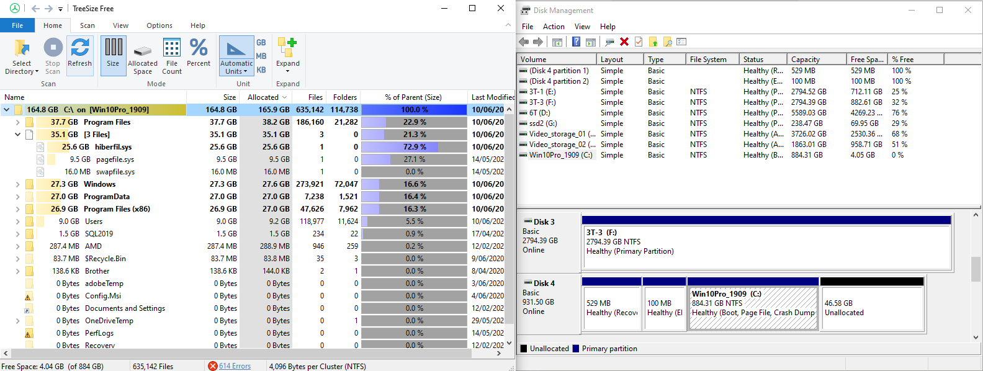This screenshot has width=983, height=371.
Task: Select the Win10Pro_1909 (C:) partition block
Action: [753, 303]
